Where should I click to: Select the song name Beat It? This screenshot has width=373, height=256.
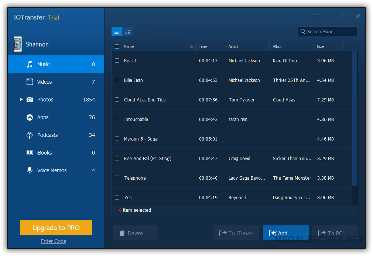(x=131, y=60)
